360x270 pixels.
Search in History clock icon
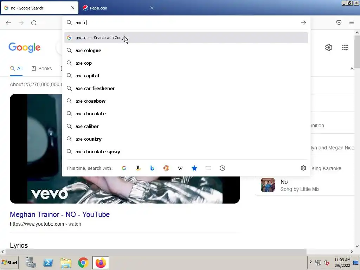pyautogui.click(x=222, y=168)
